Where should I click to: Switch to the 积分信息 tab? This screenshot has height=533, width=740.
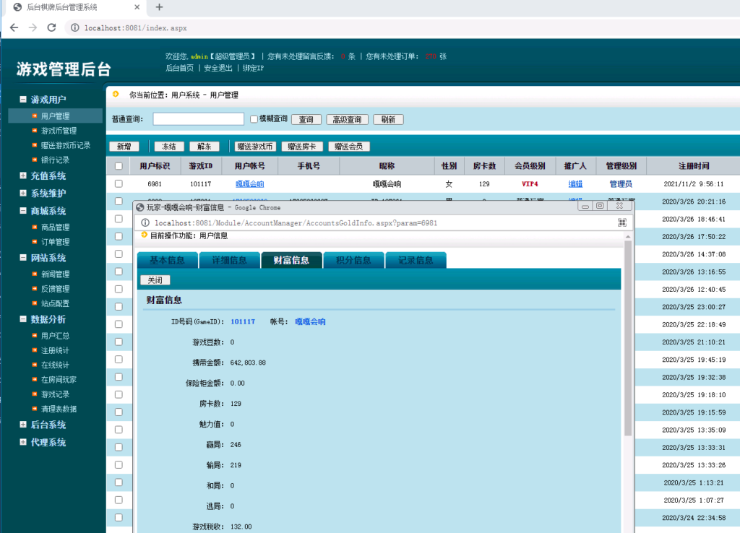(354, 260)
